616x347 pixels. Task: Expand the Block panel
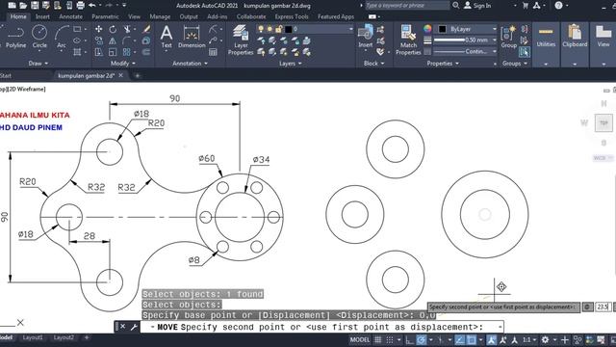click(373, 64)
